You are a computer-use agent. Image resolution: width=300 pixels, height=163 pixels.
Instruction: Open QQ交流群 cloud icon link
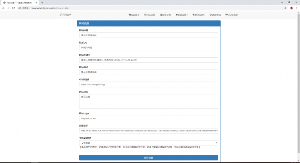[227, 15]
